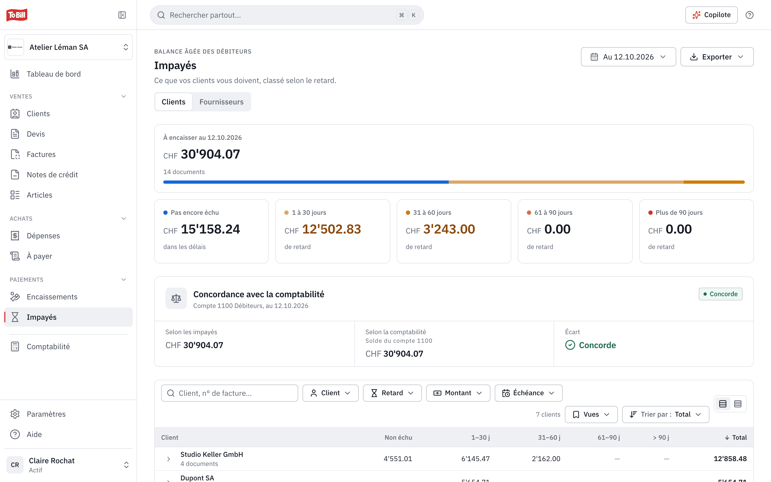Open the Vues saved views dropdown
This screenshot has width=771, height=482.
[591, 415]
